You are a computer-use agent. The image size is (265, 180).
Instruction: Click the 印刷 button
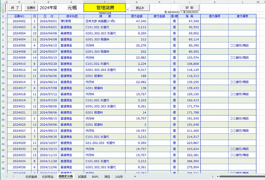pos(189,7)
